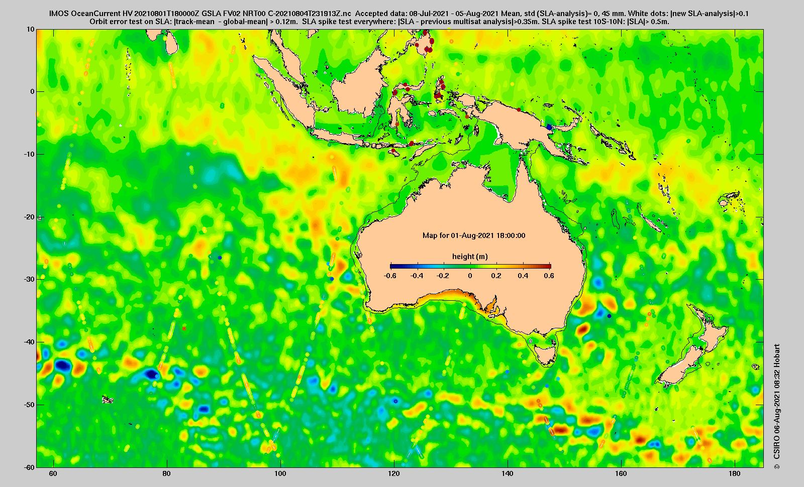Image resolution: width=804 pixels, height=487 pixels.
Task: Click the sea level height colorbar
Action: [x=470, y=267]
